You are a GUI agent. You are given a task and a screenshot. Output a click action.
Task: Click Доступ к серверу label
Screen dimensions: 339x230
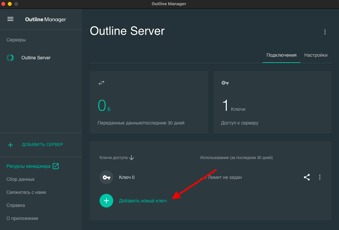click(239, 123)
